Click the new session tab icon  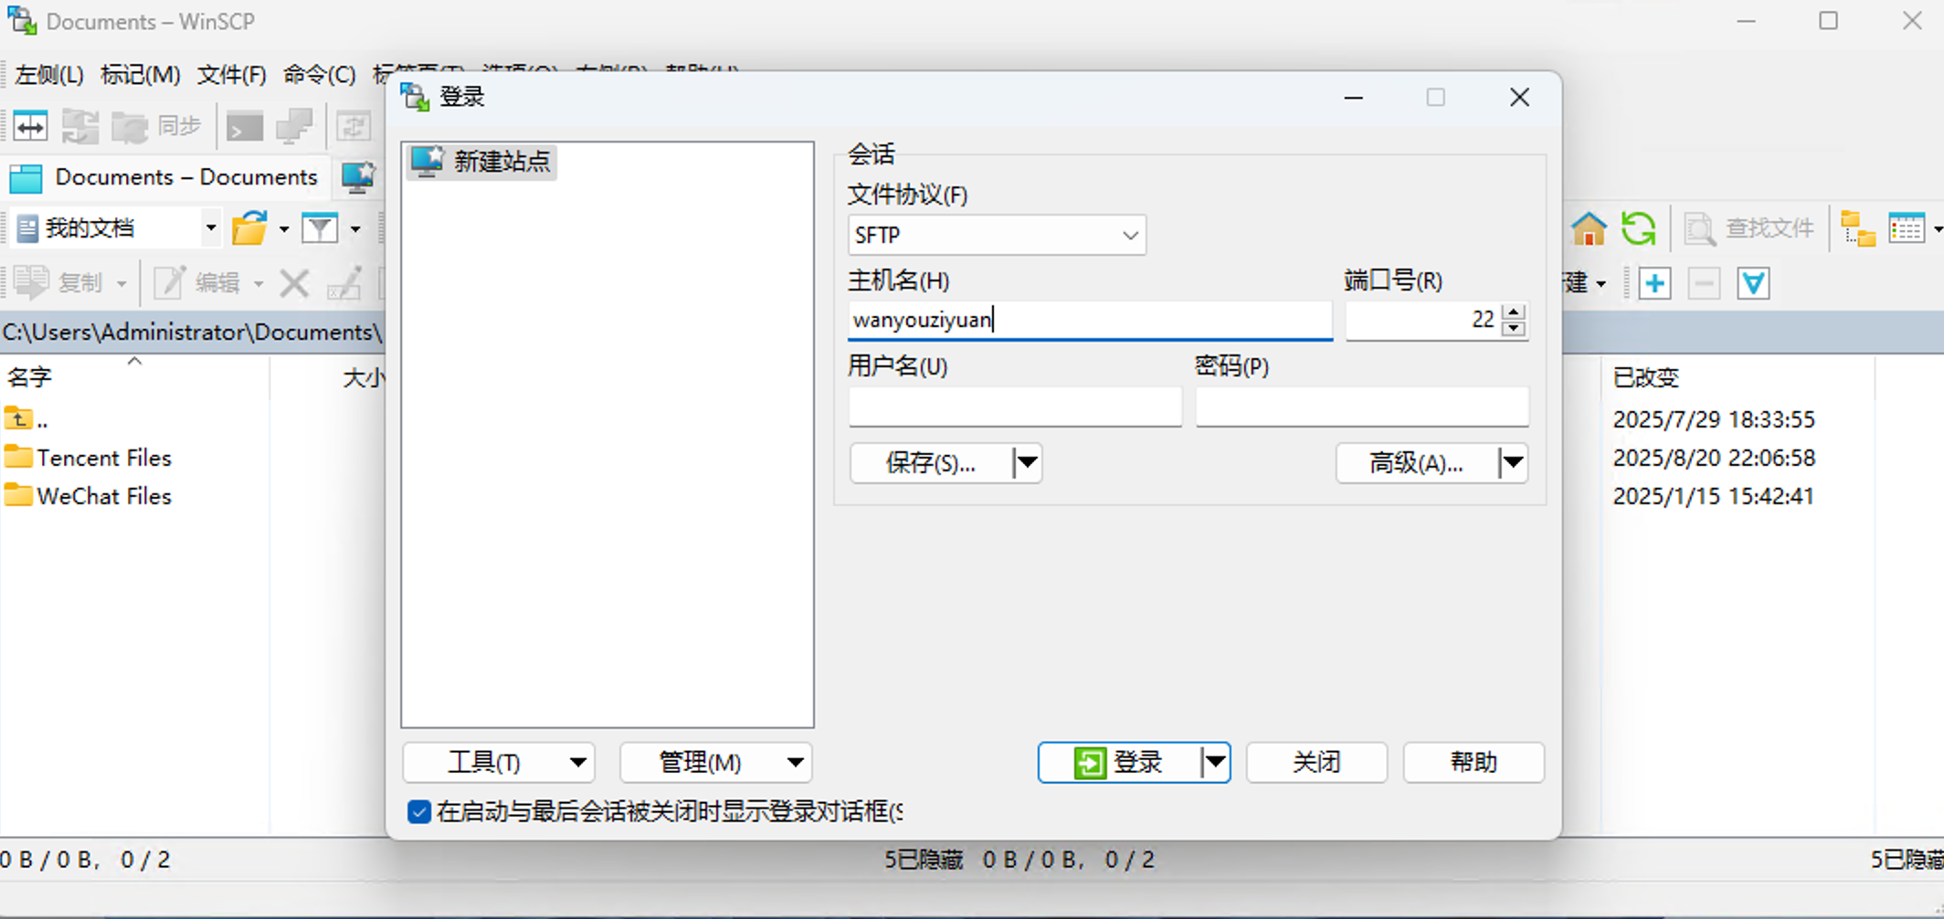pos(357,177)
